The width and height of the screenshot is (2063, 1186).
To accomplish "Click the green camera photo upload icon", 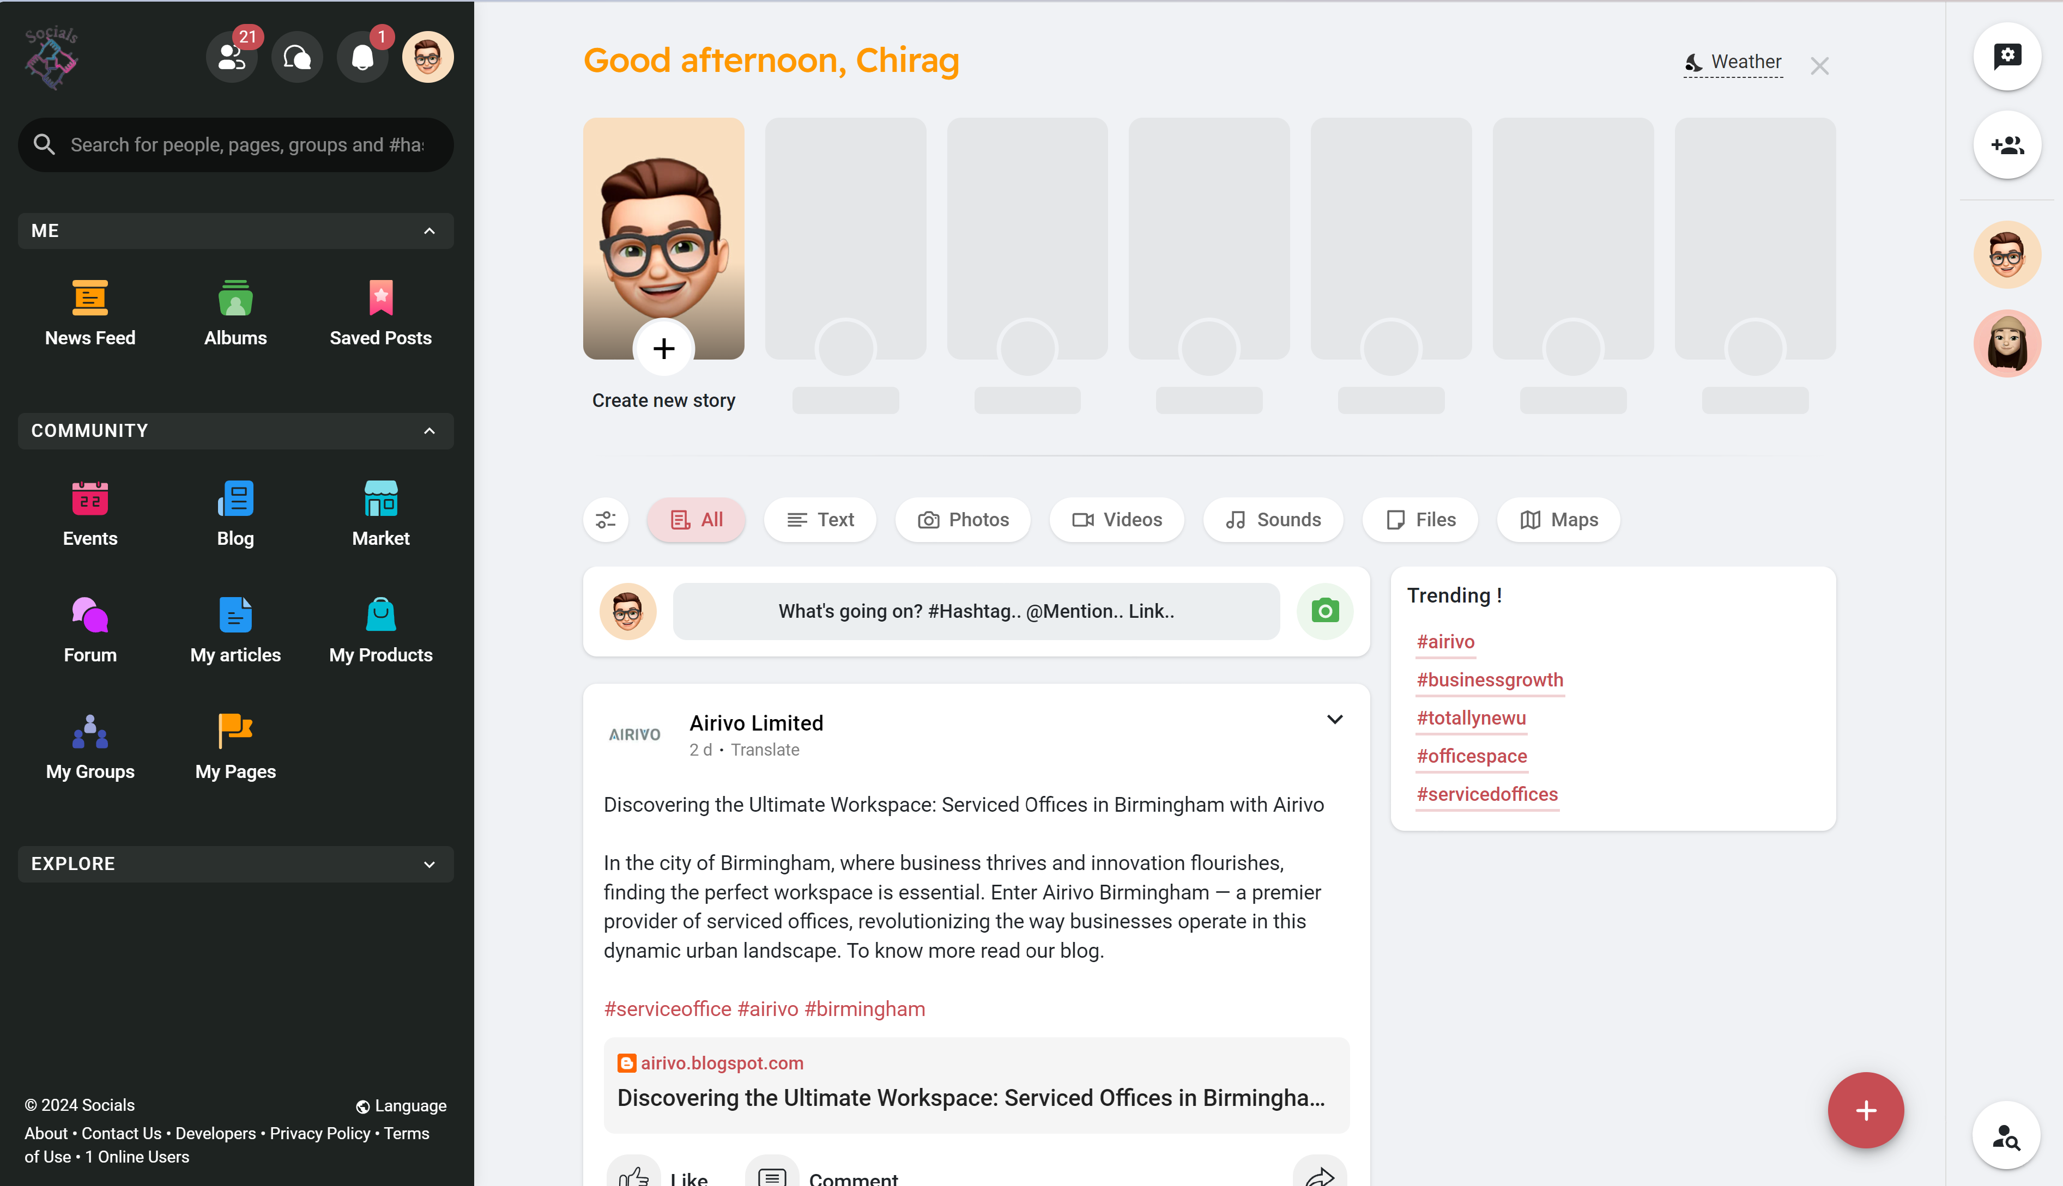I will point(1325,611).
